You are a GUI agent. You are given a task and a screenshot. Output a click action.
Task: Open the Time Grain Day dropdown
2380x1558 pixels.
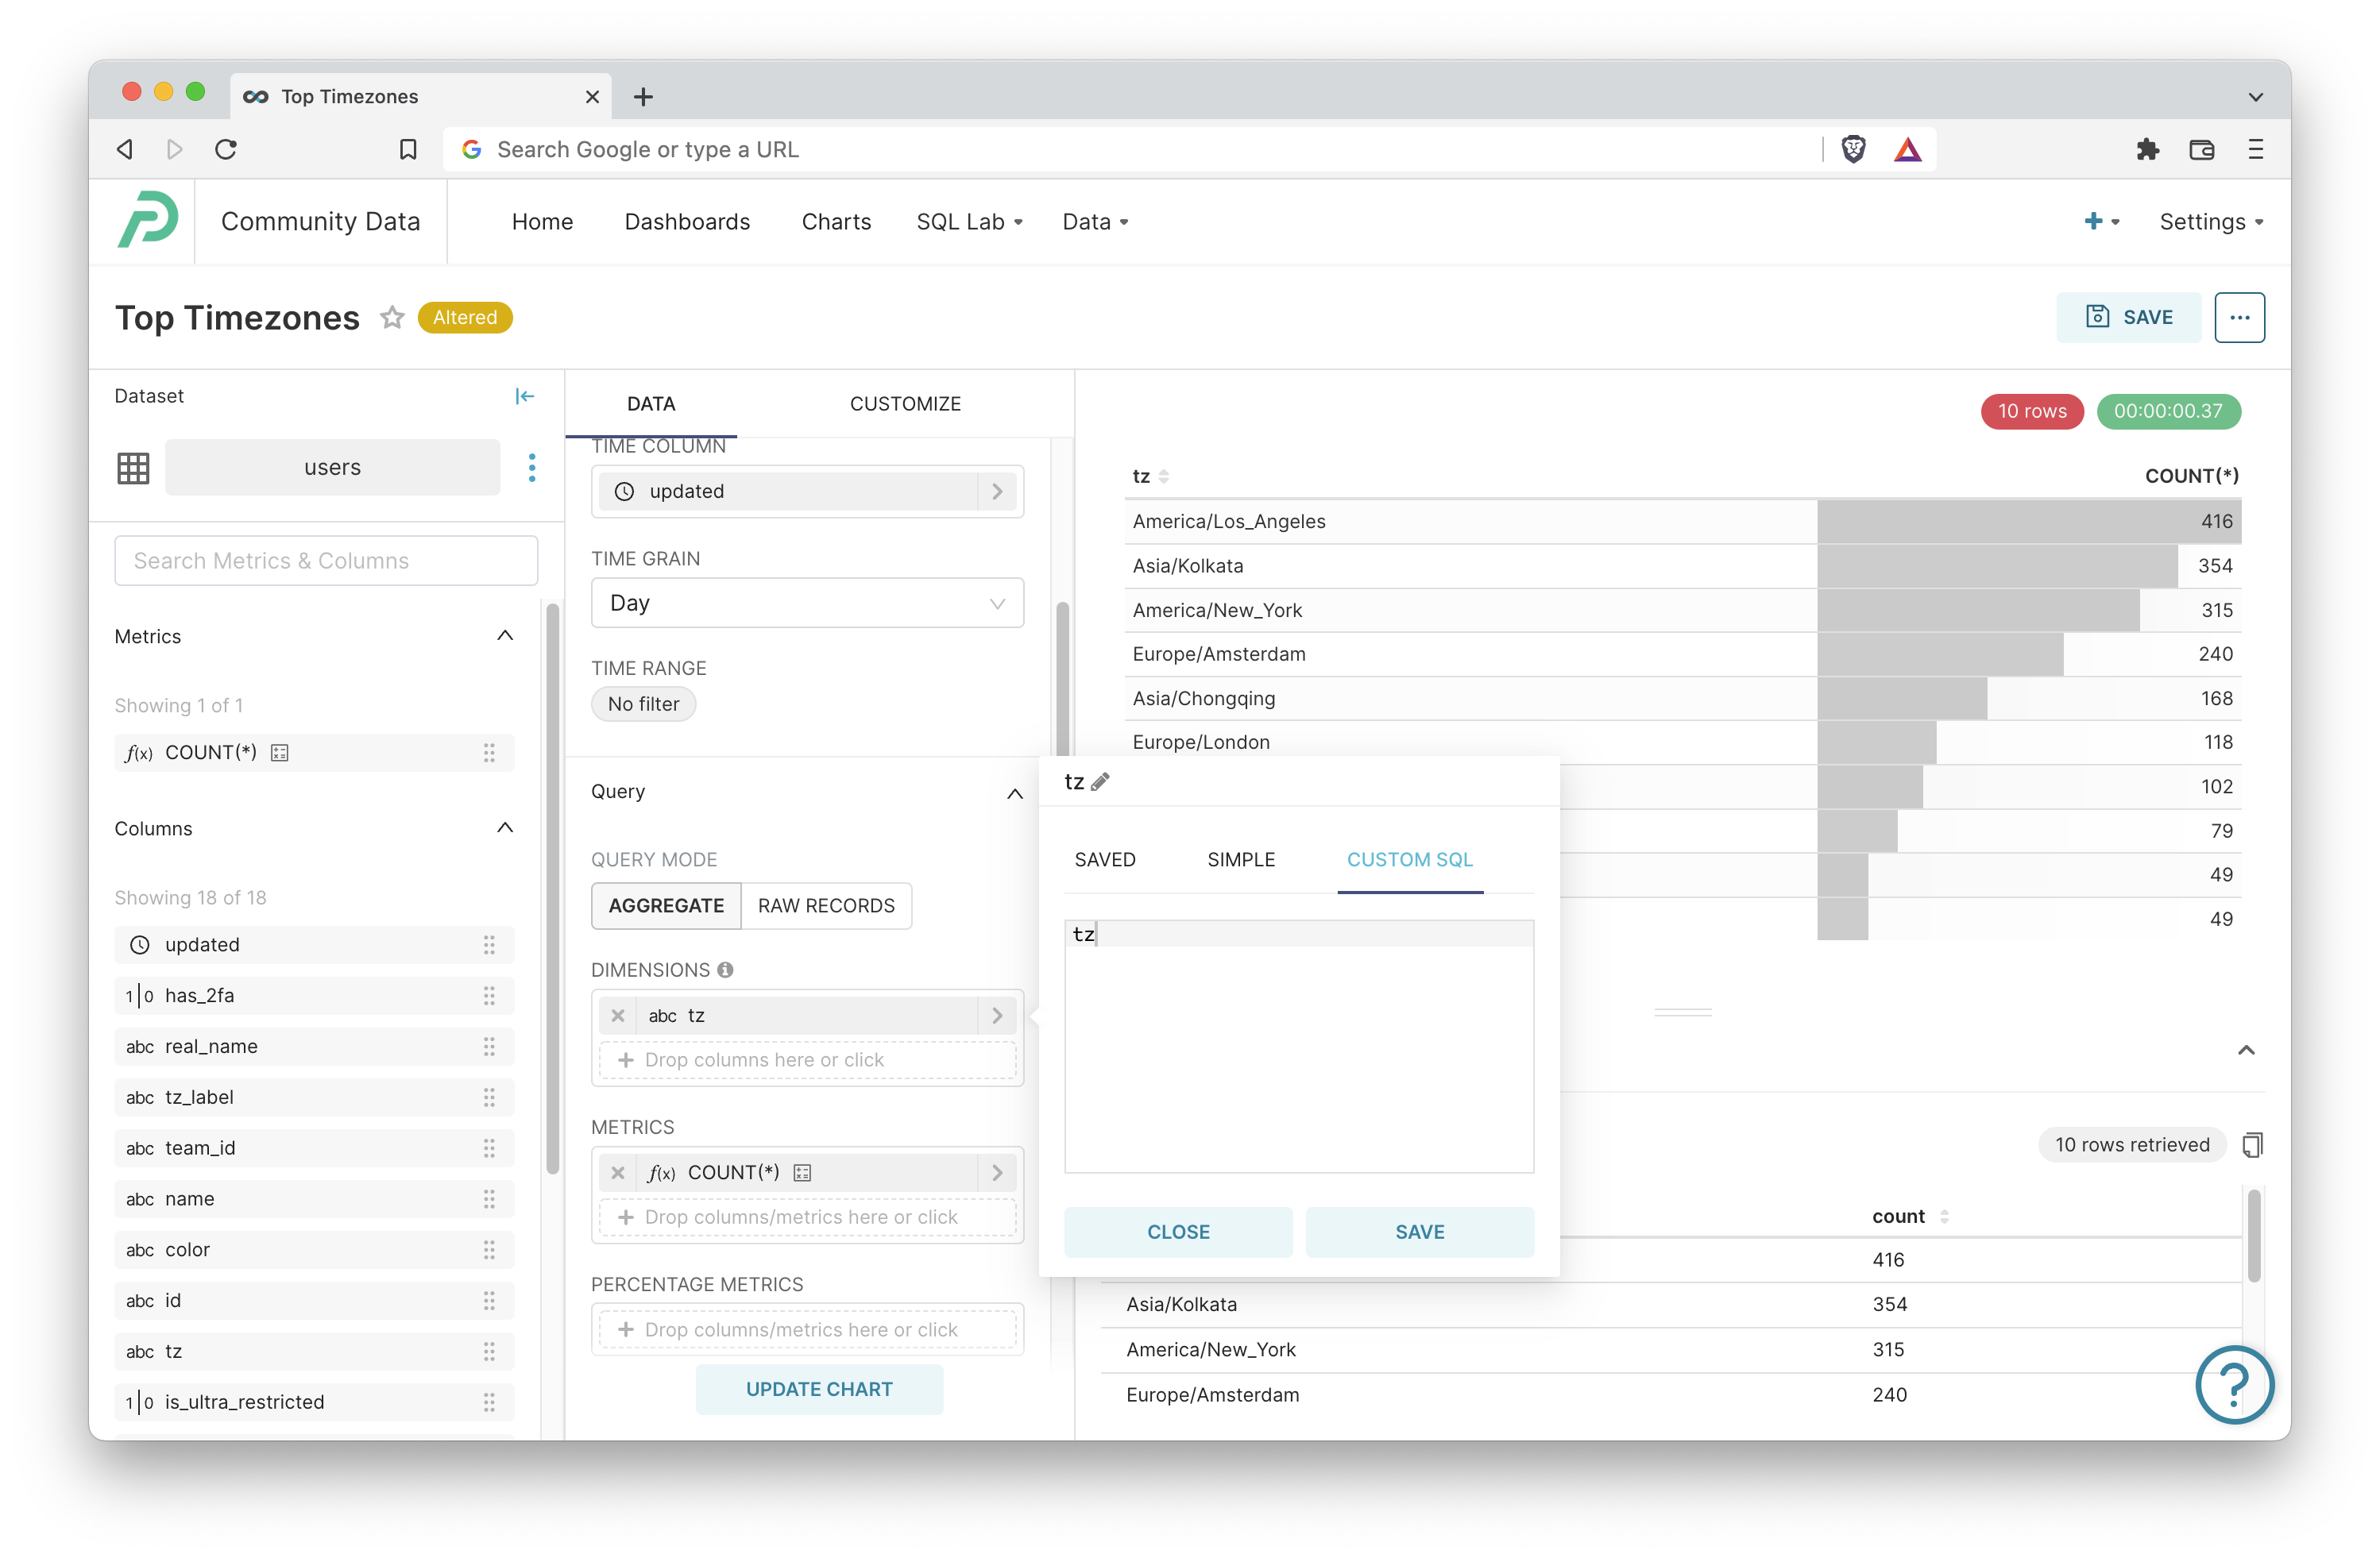click(x=807, y=603)
